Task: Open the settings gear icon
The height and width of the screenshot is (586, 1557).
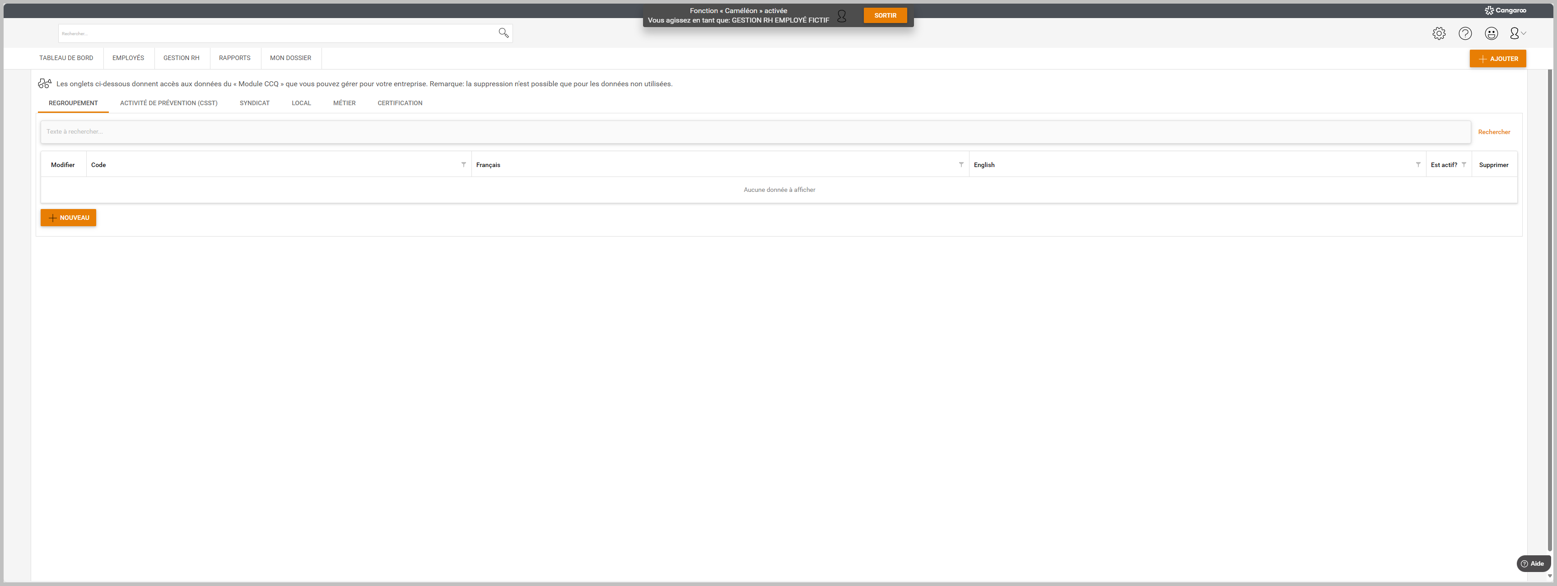Action: [x=1439, y=34]
